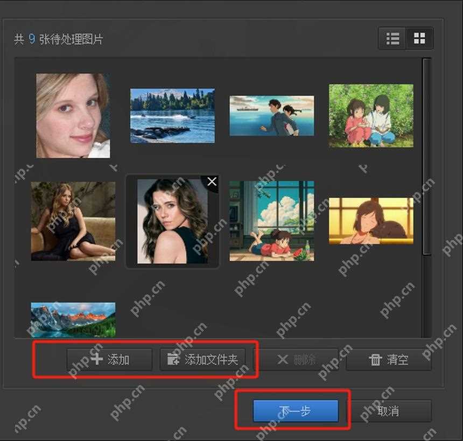Open 添加文件夹 to add a folder
463x441 pixels.
click(202, 360)
